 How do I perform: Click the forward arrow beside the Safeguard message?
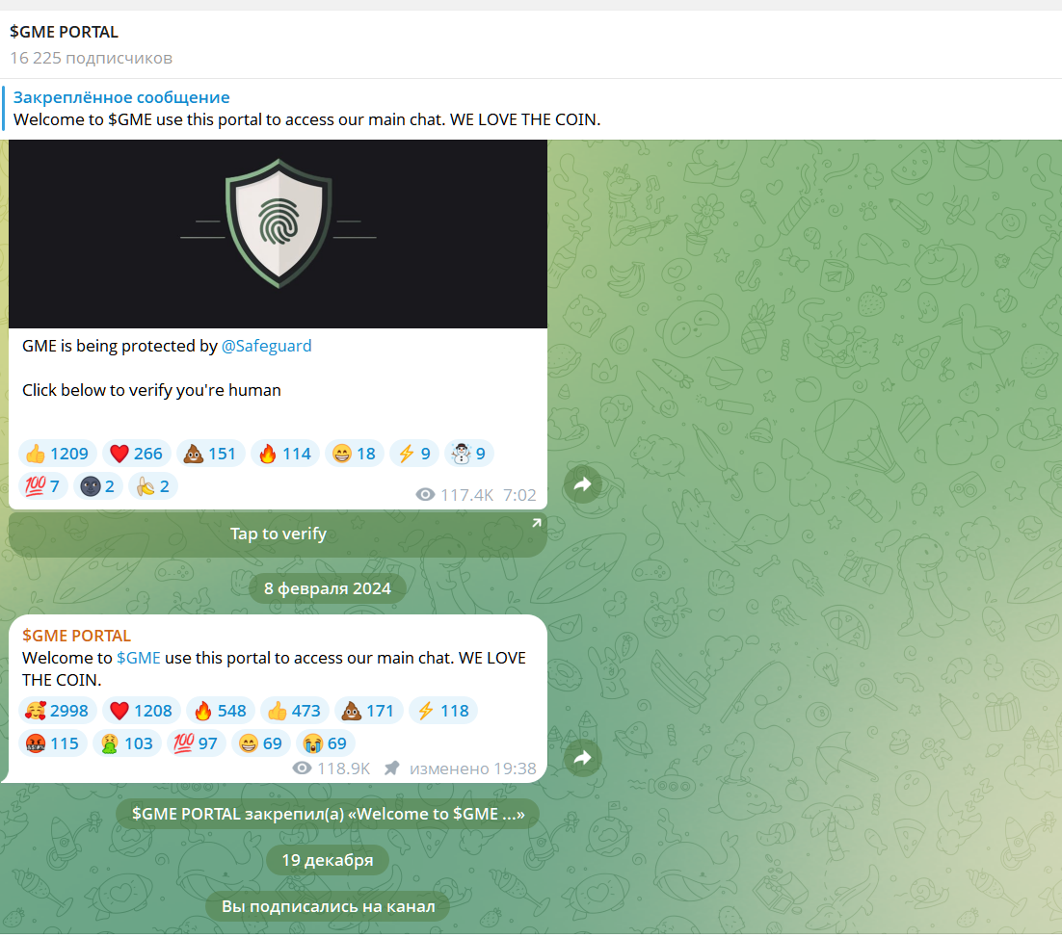point(582,484)
